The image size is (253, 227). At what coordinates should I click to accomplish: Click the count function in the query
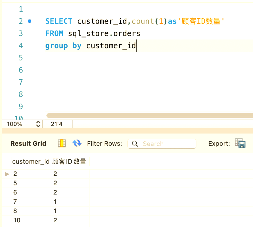click(x=143, y=21)
